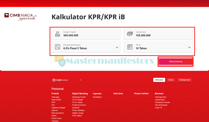Open the Produk footer heading
Viewport: 209px width, 122px height.
[55, 93]
